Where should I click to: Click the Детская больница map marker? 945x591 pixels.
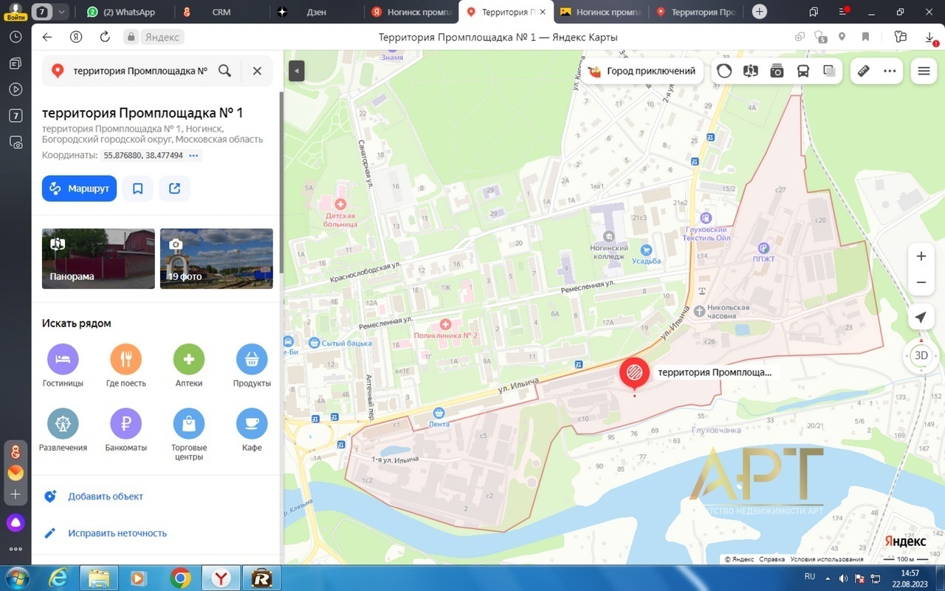(340, 203)
